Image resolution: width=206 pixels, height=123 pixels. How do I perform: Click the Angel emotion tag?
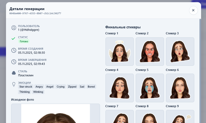click(x=50, y=86)
